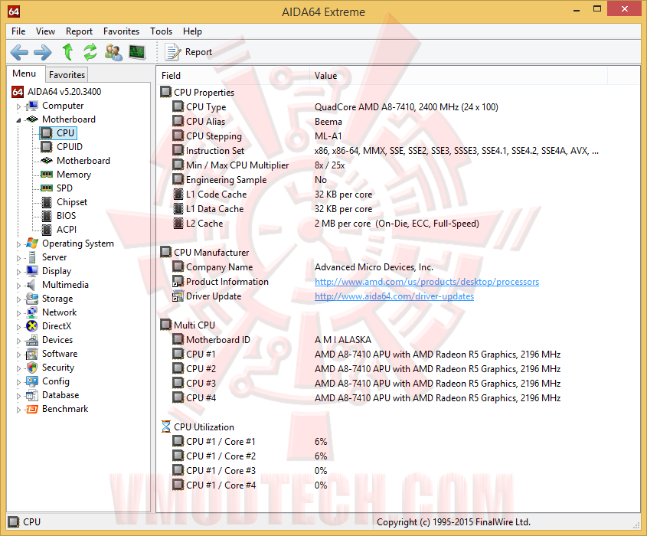The width and height of the screenshot is (647, 536).
Task: Open the View menu
Action: pyautogui.click(x=45, y=31)
